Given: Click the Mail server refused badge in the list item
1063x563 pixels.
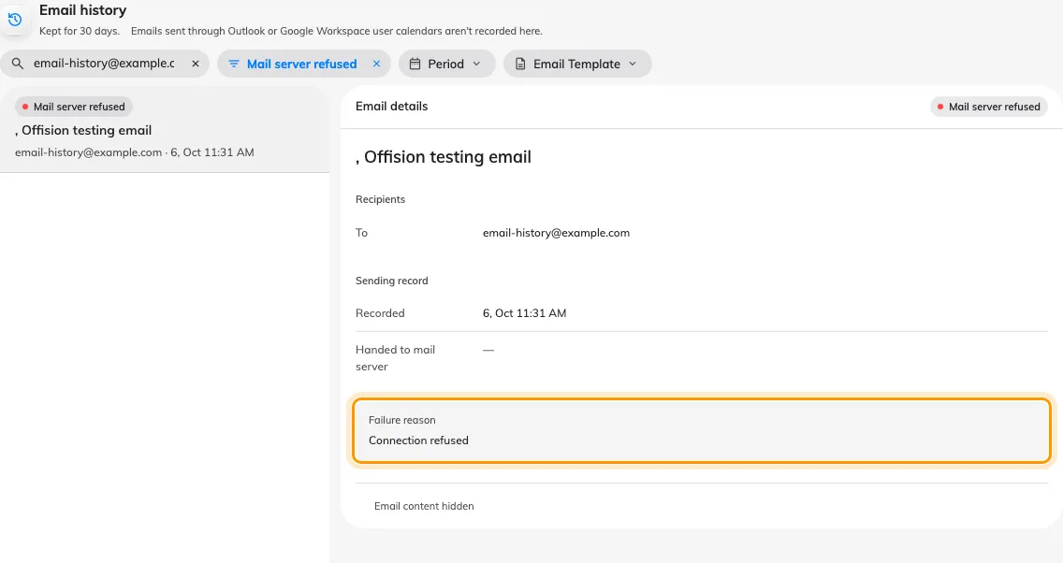Looking at the screenshot, I should click(73, 107).
